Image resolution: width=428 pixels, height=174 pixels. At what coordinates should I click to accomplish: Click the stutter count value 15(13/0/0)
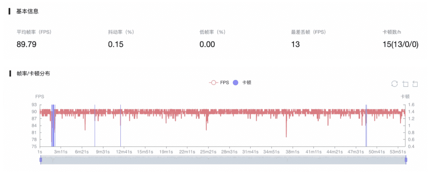click(x=400, y=44)
